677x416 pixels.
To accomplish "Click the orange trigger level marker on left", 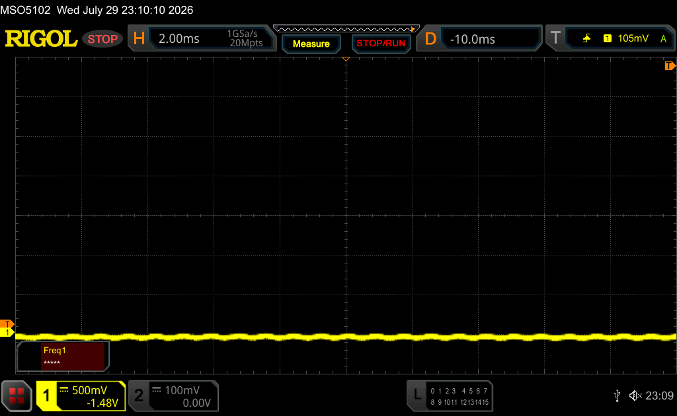I will pos(7,324).
